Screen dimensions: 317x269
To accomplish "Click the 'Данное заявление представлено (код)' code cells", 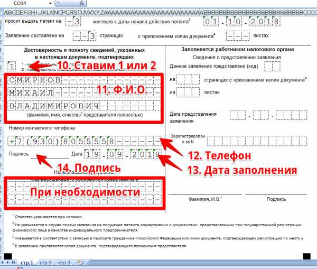I will tap(272, 66).
